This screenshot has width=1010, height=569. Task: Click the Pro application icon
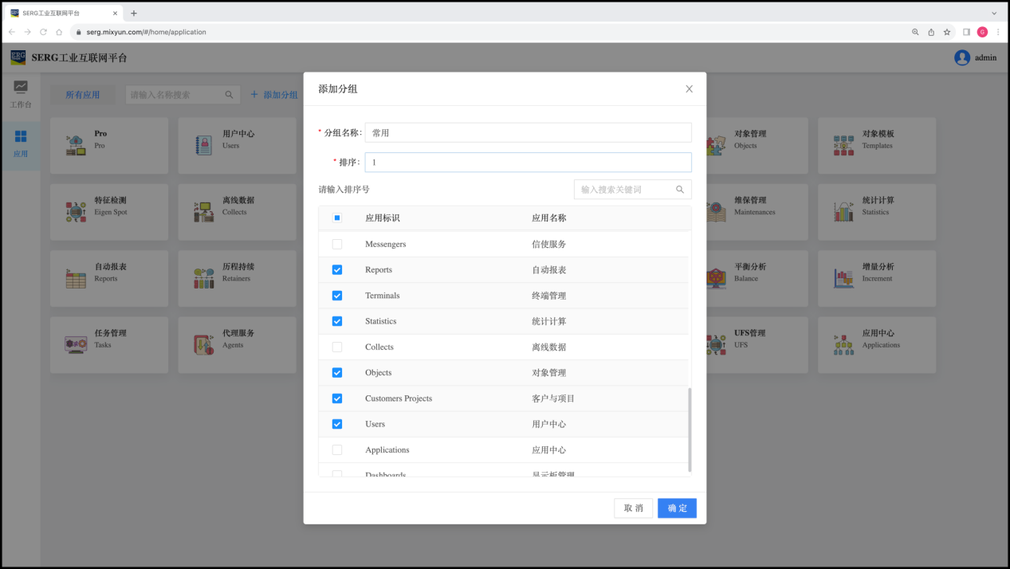(x=76, y=145)
